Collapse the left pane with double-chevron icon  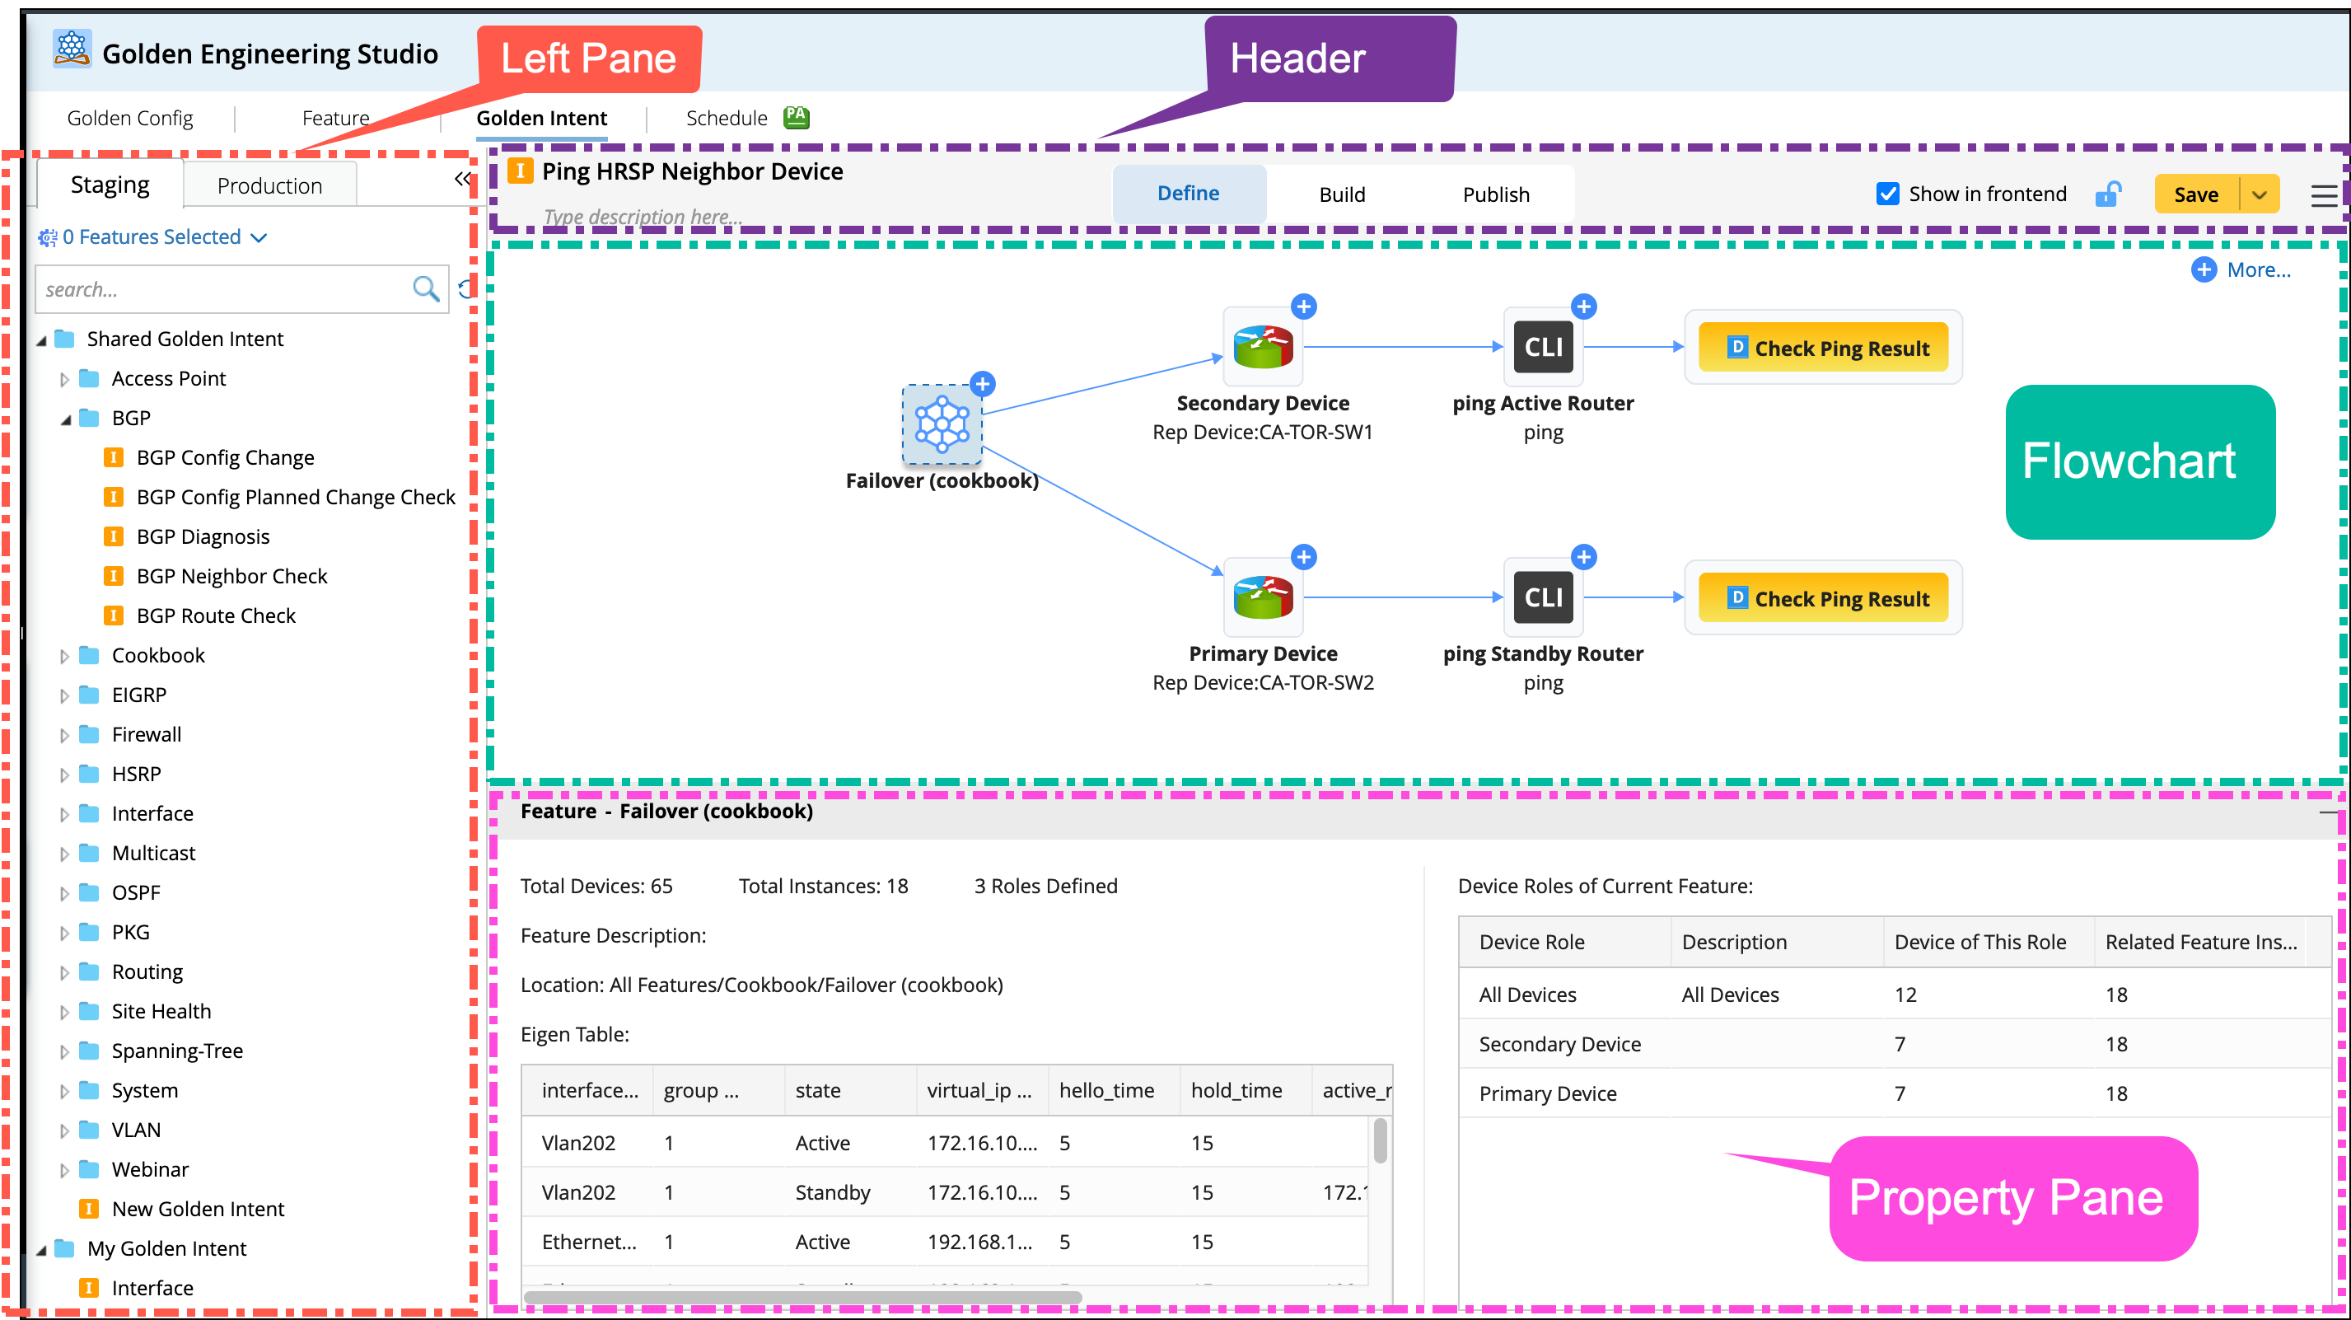463,179
